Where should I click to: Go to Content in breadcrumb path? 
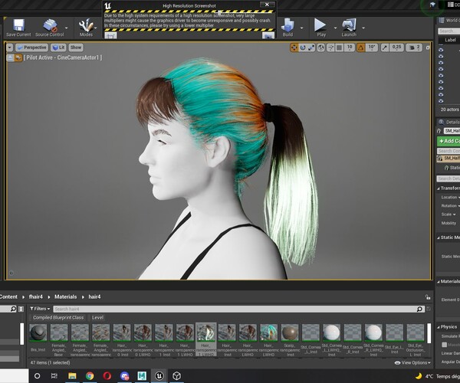(x=8, y=297)
